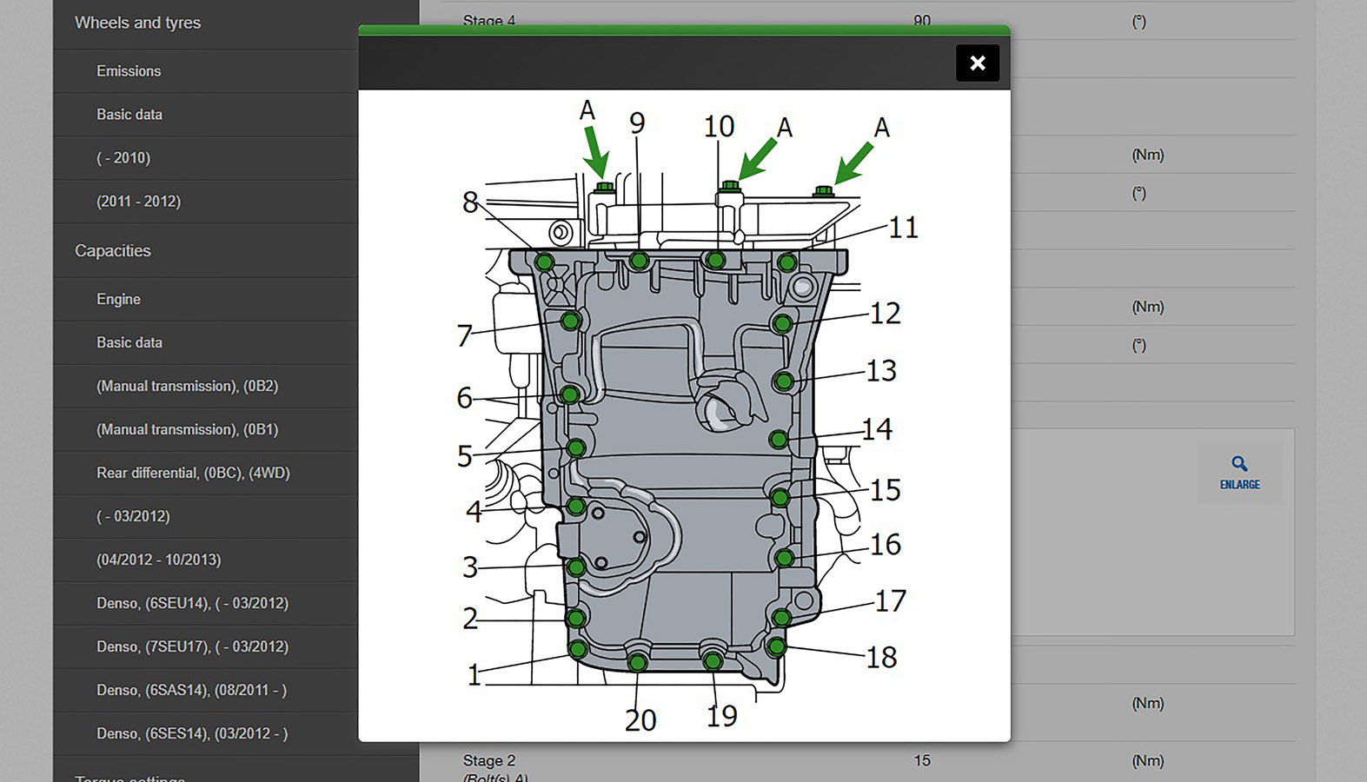1367x782 pixels.
Task: Select Emissions in the sidebar
Action: click(129, 71)
